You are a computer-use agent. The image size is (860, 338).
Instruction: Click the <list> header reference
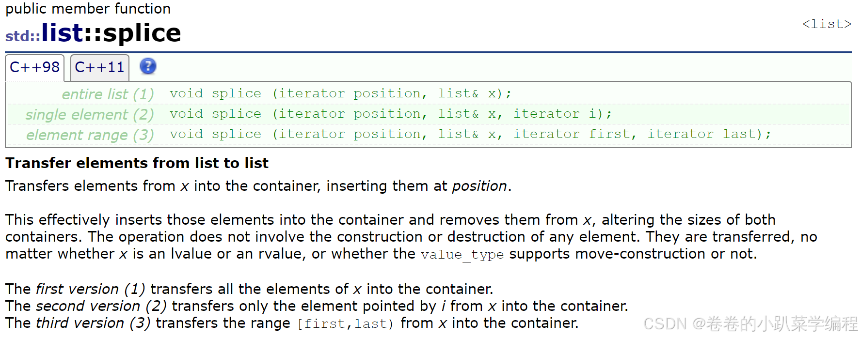click(x=827, y=24)
